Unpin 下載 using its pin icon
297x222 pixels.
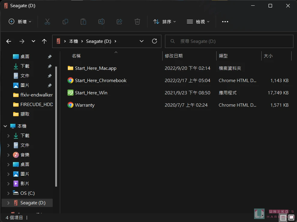click(49, 66)
